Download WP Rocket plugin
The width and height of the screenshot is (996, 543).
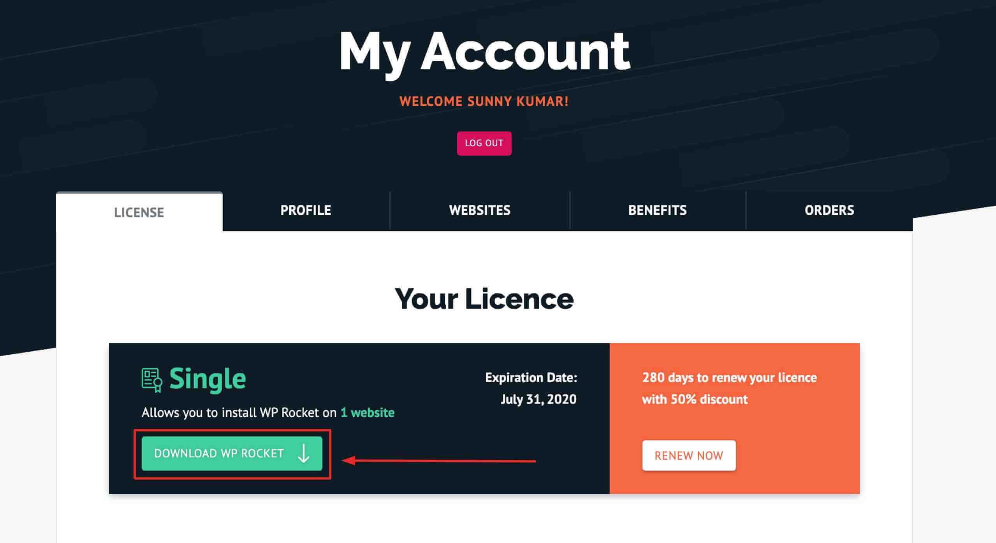click(232, 454)
